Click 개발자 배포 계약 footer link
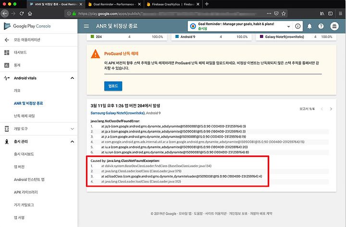 pyautogui.click(x=261, y=214)
